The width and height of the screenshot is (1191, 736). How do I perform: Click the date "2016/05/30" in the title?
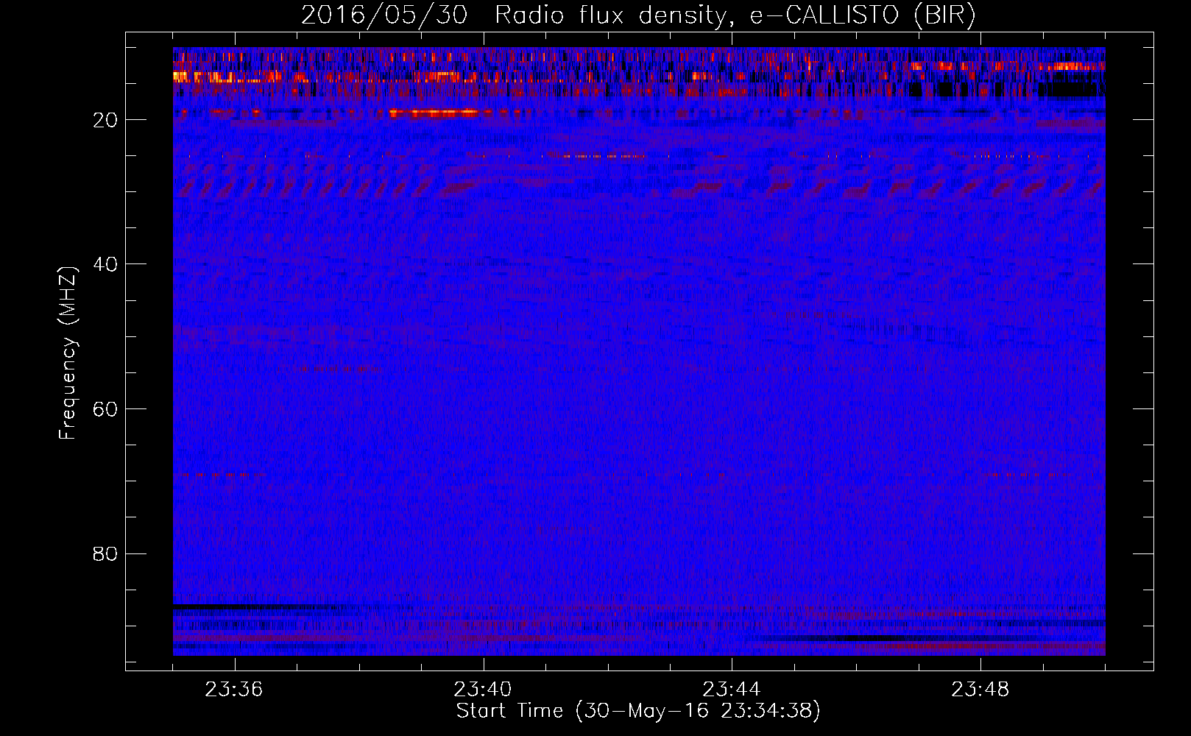click(384, 15)
